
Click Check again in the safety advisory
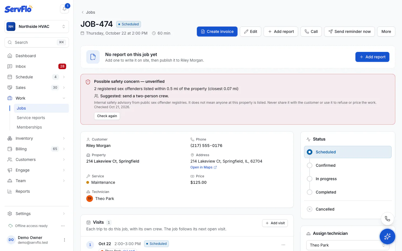point(107,116)
